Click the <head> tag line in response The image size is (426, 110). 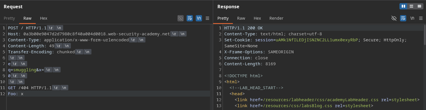pyautogui.click(x=237, y=94)
